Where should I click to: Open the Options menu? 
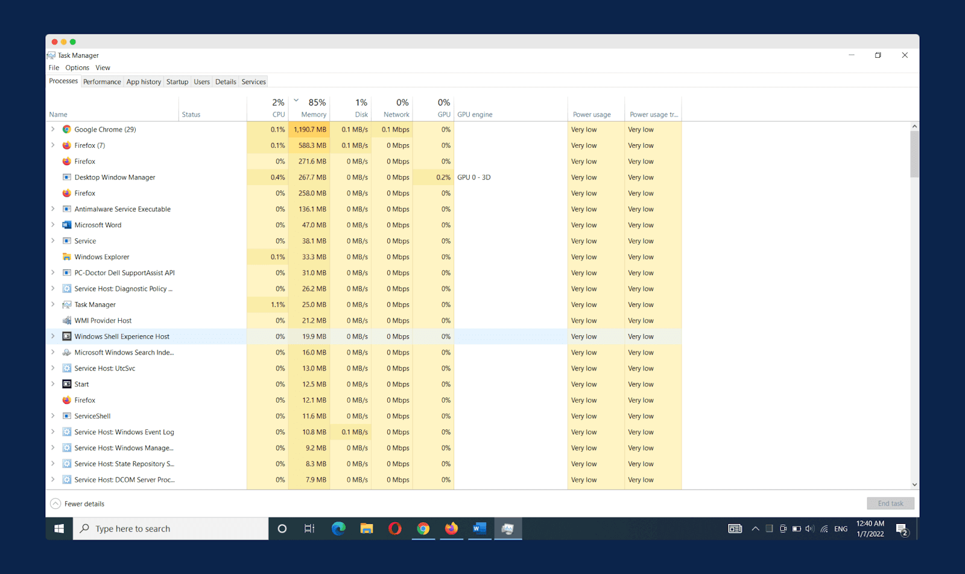[77, 68]
